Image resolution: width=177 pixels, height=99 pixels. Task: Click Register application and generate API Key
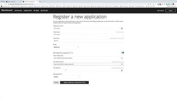coord(74,82)
